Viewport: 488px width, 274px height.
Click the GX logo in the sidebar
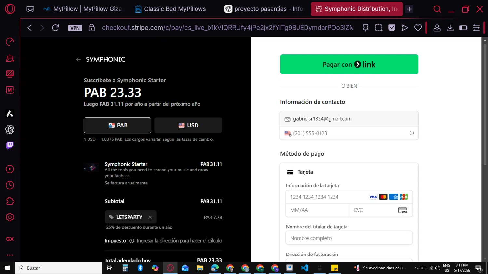tap(10, 239)
